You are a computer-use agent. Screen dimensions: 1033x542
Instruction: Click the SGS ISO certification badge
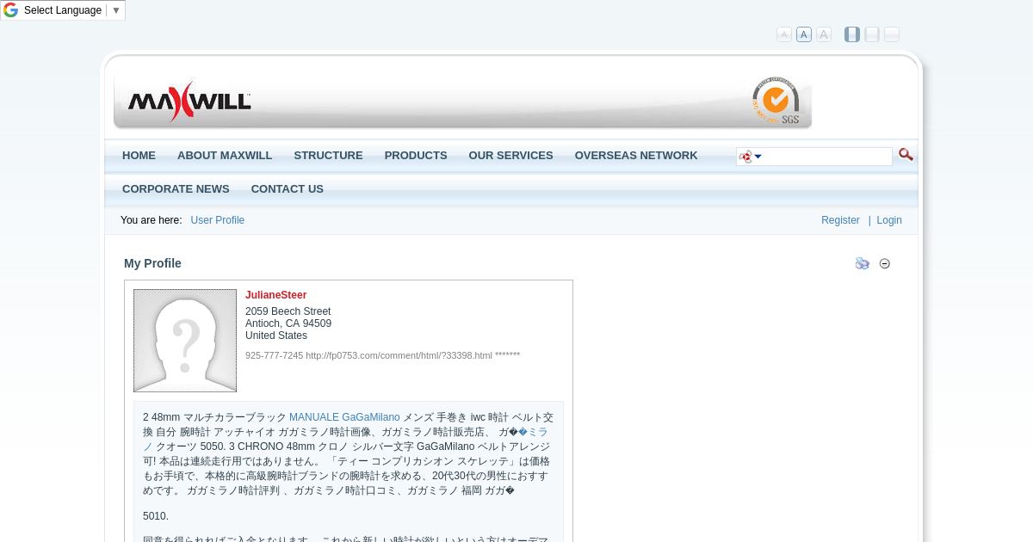tap(776, 101)
